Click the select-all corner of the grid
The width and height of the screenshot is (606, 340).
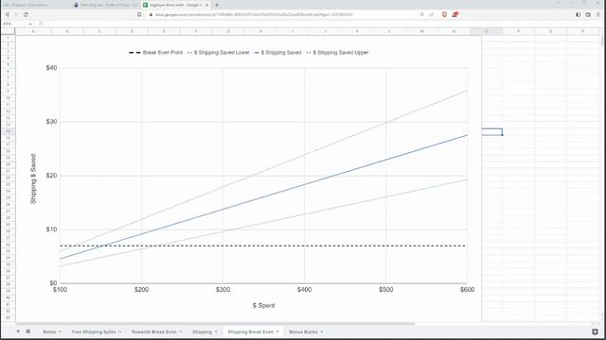[8, 31]
